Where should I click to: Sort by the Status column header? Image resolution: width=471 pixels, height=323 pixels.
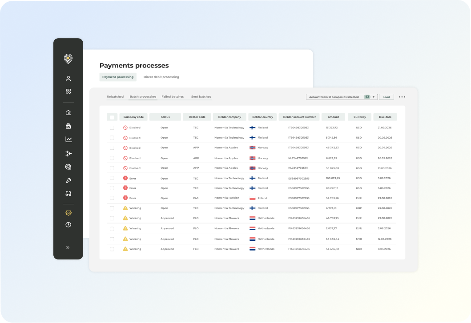(x=165, y=117)
